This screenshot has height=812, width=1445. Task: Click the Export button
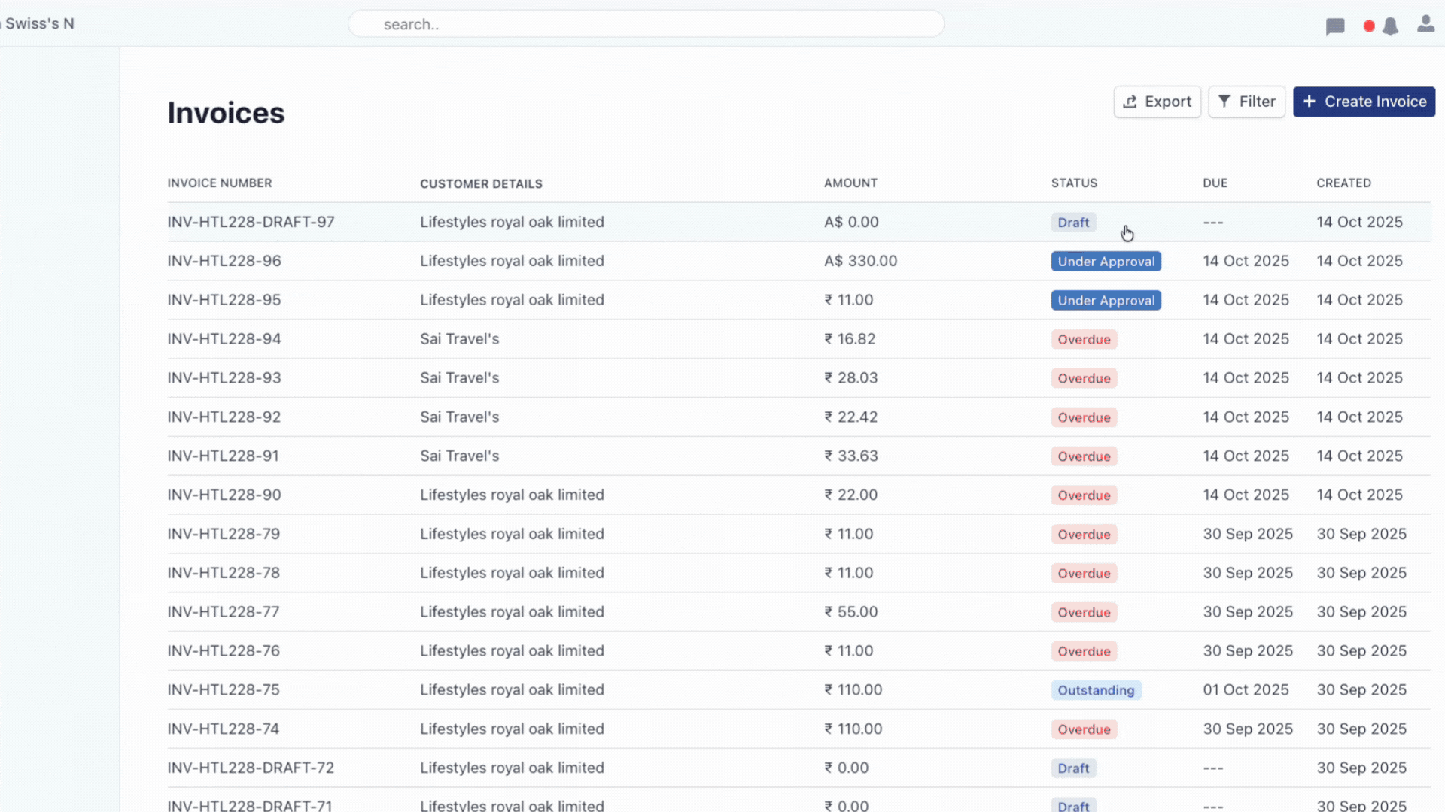tap(1157, 101)
